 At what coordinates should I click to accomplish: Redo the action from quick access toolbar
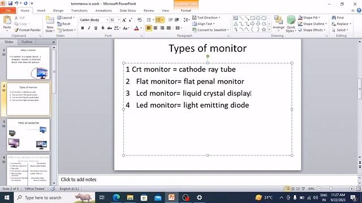tap(25, 3)
